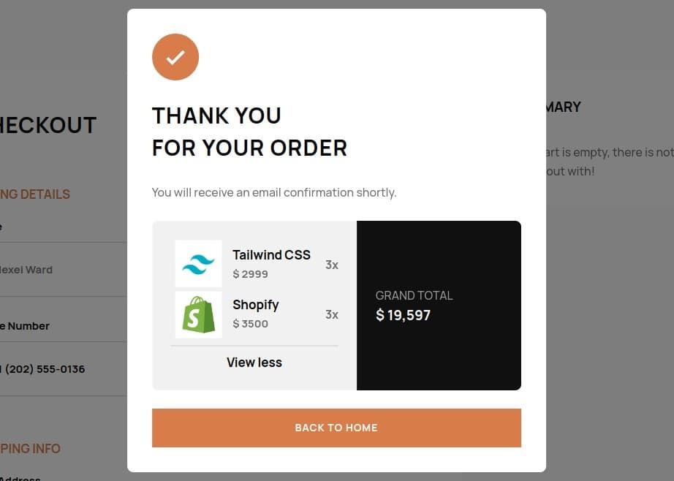Viewport: 674px width, 481px height.
Task: Click the empty cart message in summary
Action: (x=609, y=162)
